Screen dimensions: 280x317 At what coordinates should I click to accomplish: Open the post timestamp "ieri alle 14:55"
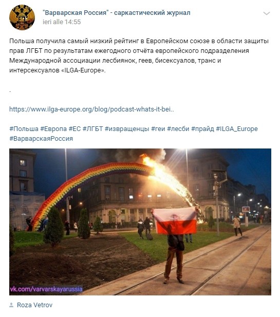(62, 22)
